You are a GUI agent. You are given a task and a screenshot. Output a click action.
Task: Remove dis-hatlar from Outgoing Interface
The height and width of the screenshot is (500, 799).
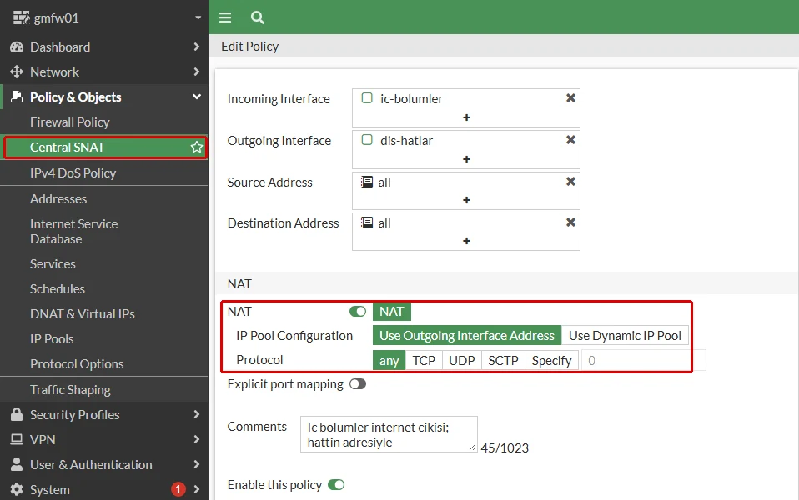click(x=570, y=140)
